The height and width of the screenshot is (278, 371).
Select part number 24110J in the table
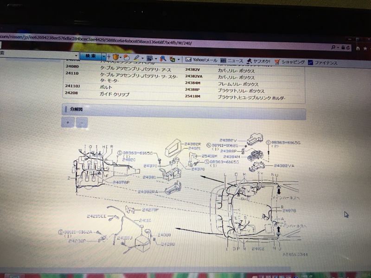click(72, 86)
